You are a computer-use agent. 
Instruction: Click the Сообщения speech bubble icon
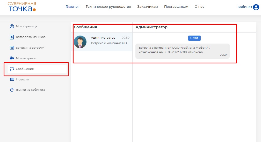pos(12,69)
